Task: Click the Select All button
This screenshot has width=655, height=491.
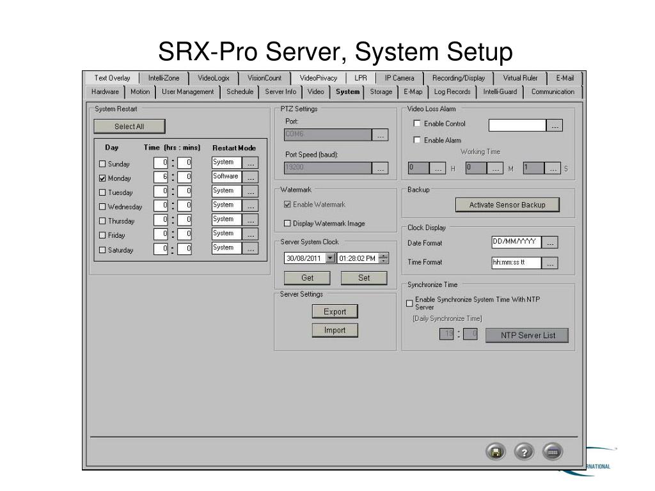Action: (129, 127)
